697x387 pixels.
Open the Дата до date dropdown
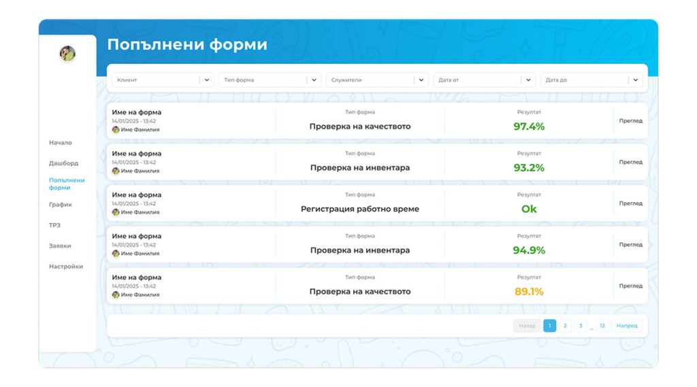(x=591, y=80)
